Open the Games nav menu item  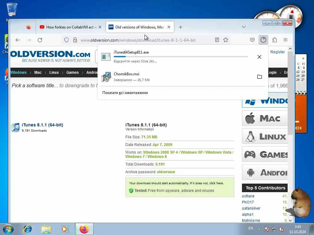72,72
